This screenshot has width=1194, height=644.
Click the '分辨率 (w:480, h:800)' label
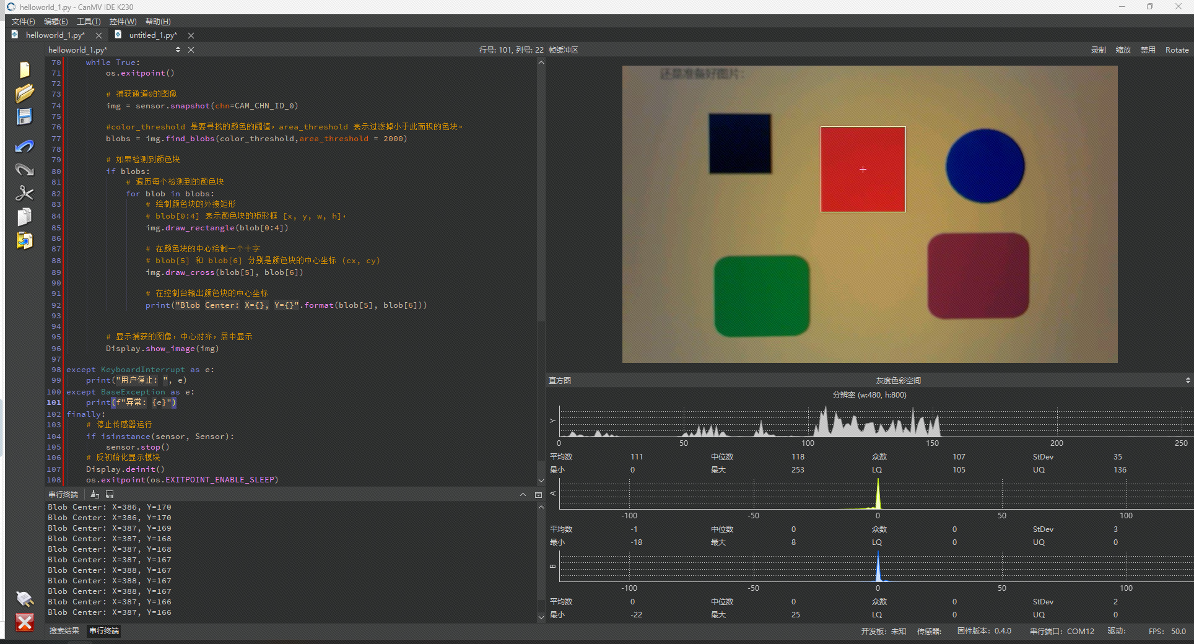click(869, 394)
